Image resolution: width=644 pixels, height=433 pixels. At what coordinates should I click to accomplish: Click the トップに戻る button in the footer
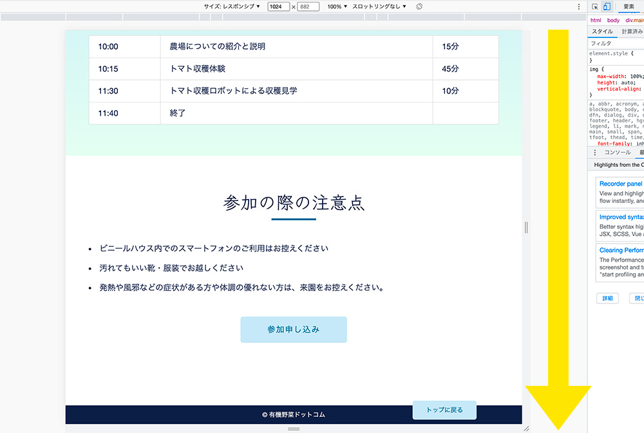point(444,410)
